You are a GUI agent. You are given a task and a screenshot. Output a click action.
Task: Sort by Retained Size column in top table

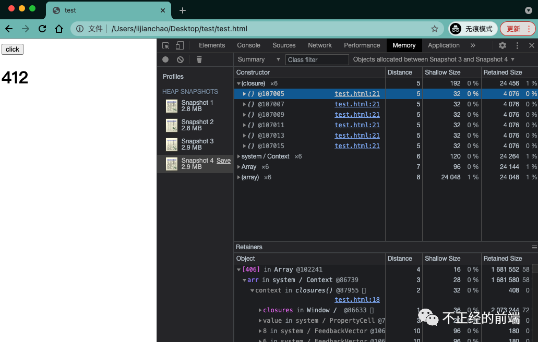[509, 72]
